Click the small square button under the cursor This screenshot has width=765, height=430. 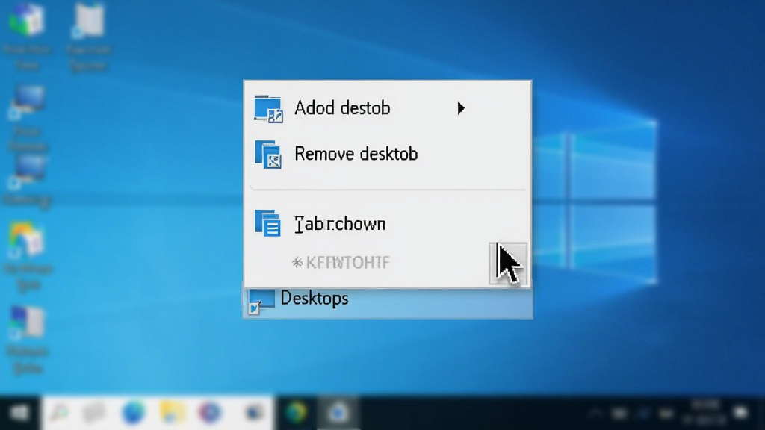point(508,264)
